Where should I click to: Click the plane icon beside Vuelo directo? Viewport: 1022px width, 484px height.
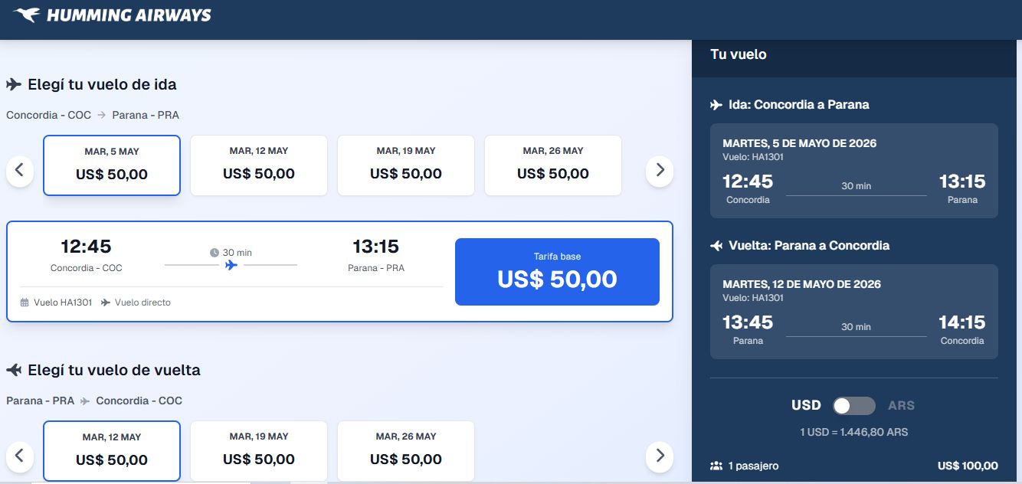(106, 302)
